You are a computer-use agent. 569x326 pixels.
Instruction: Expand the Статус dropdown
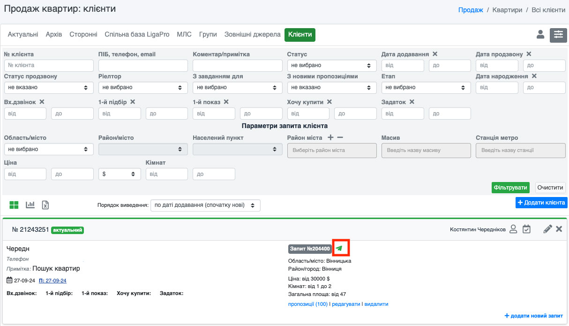331,65
